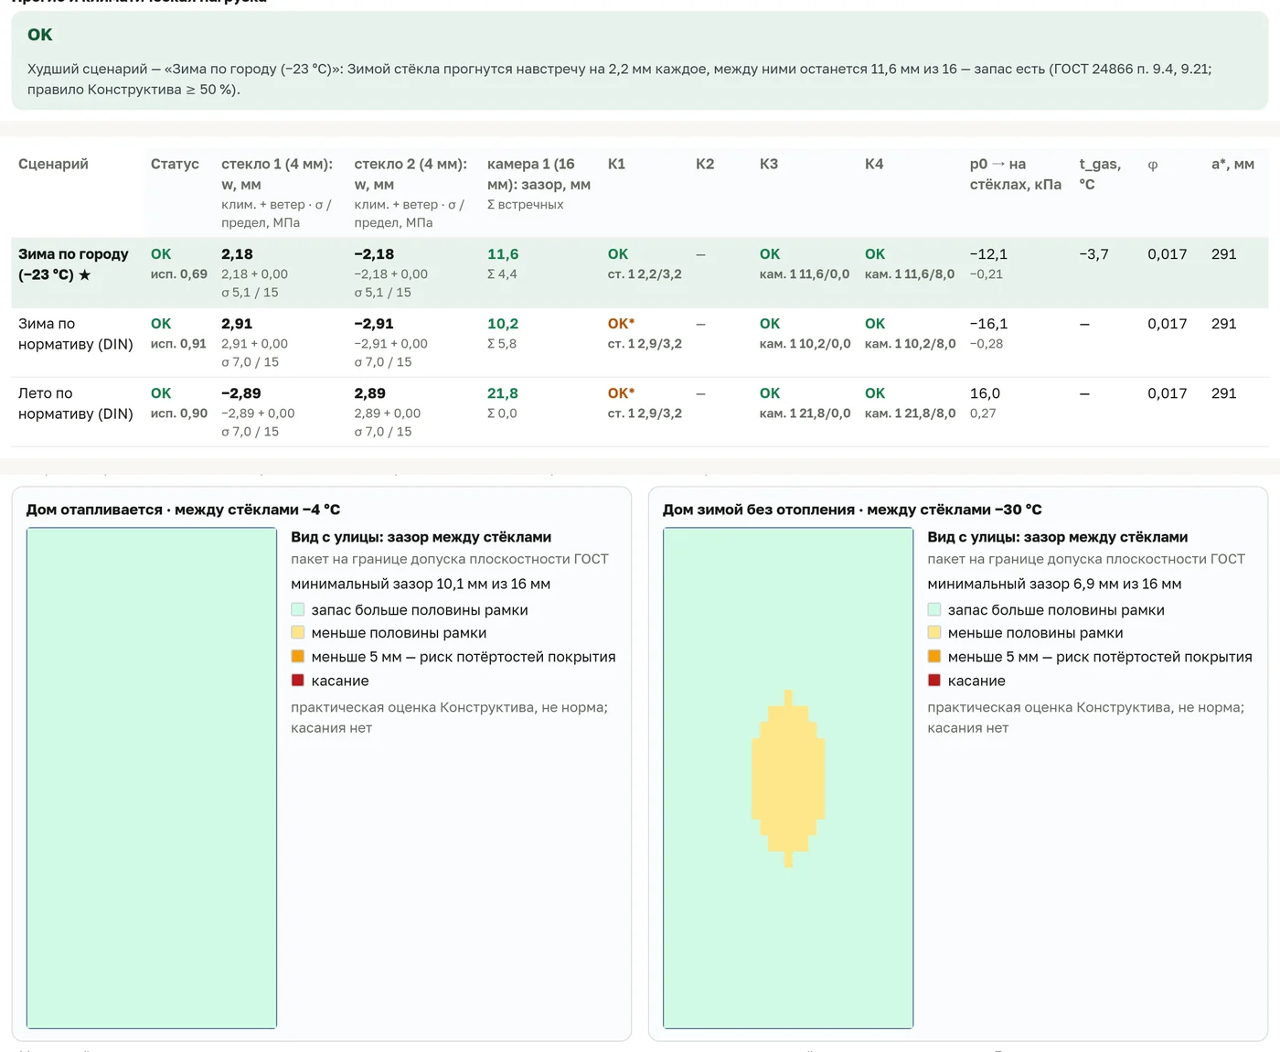The height and width of the screenshot is (1052, 1280).
Task: Click the gap value «11,6» in the camera column
Action: [x=503, y=253]
